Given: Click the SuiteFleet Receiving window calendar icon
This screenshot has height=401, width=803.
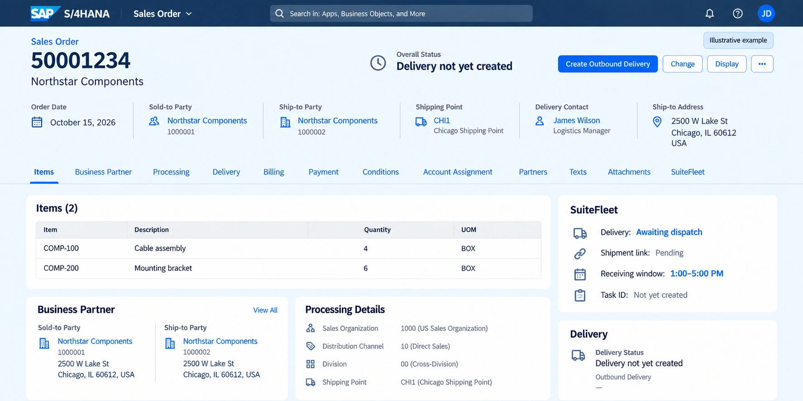Looking at the screenshot, I should (580, 274).
